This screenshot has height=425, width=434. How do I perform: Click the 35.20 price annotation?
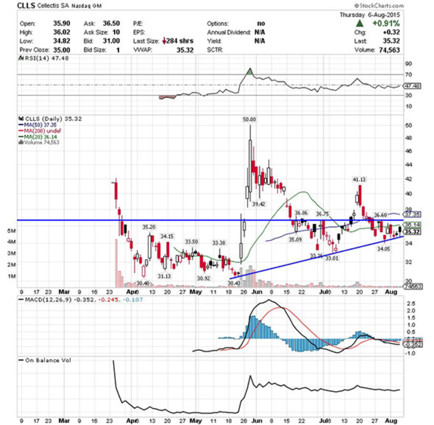[149, 227]
